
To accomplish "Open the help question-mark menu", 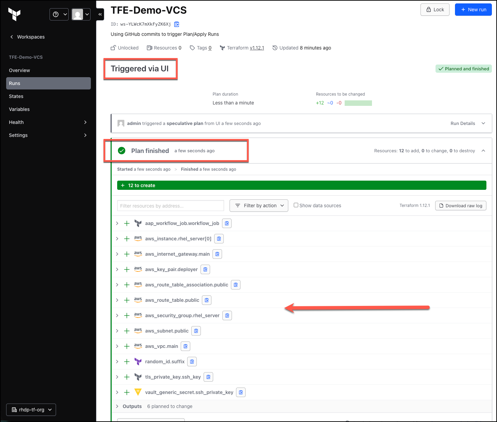I will pyautogui.click(x=59, y=14).
